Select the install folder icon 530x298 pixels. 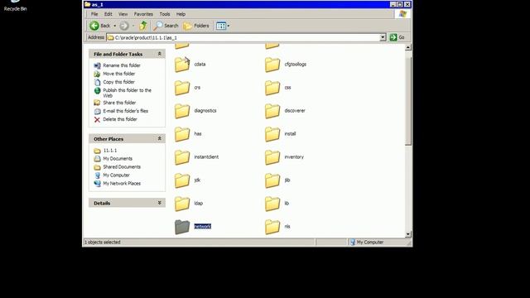(272, 134)
